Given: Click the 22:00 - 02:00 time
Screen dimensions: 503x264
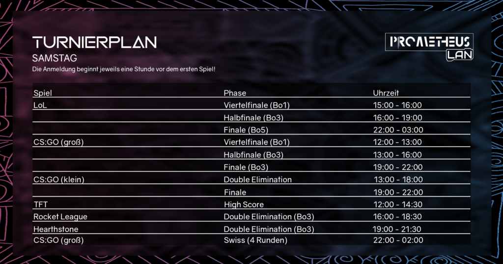Looking at the screenshot, I should (398, 240).
